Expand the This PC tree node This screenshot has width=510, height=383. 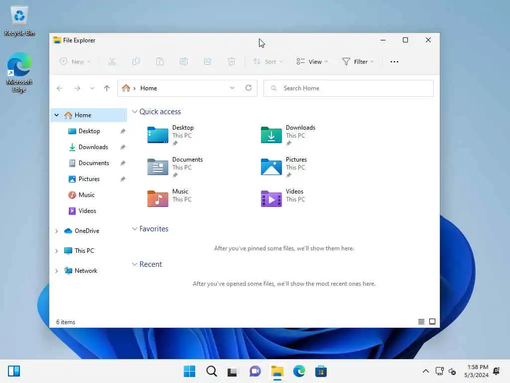click(x=57, y=251)
